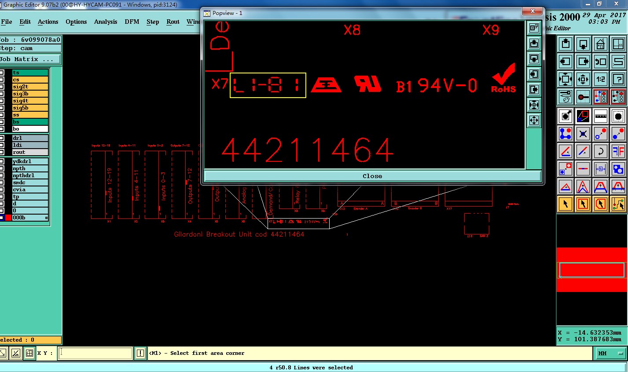Toggle the checkbox for layer ss
The image size is (628, 372).
tap(2, 115)
